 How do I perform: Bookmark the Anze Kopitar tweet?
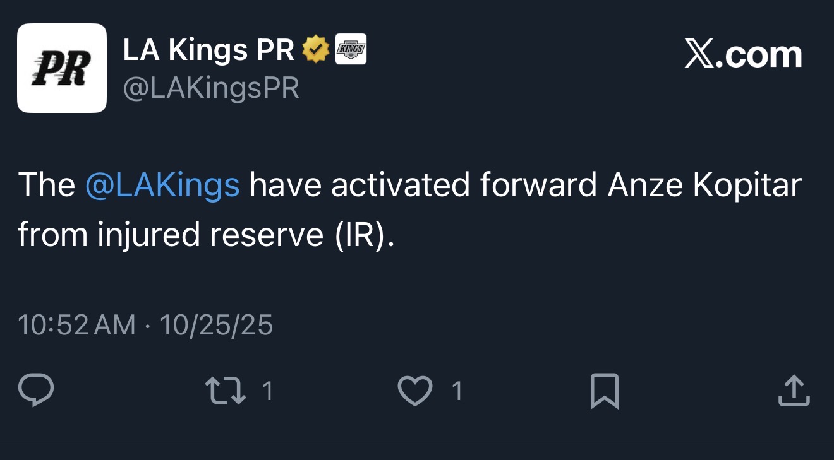[x=604, y=391]
